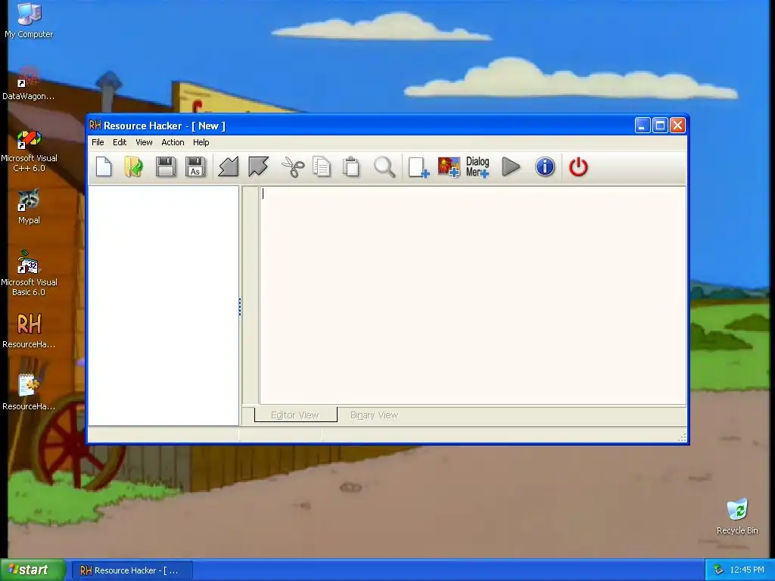This screenshot has width=775, height=581.
Task: Click the empty resource tree panel
Action: 163,306
